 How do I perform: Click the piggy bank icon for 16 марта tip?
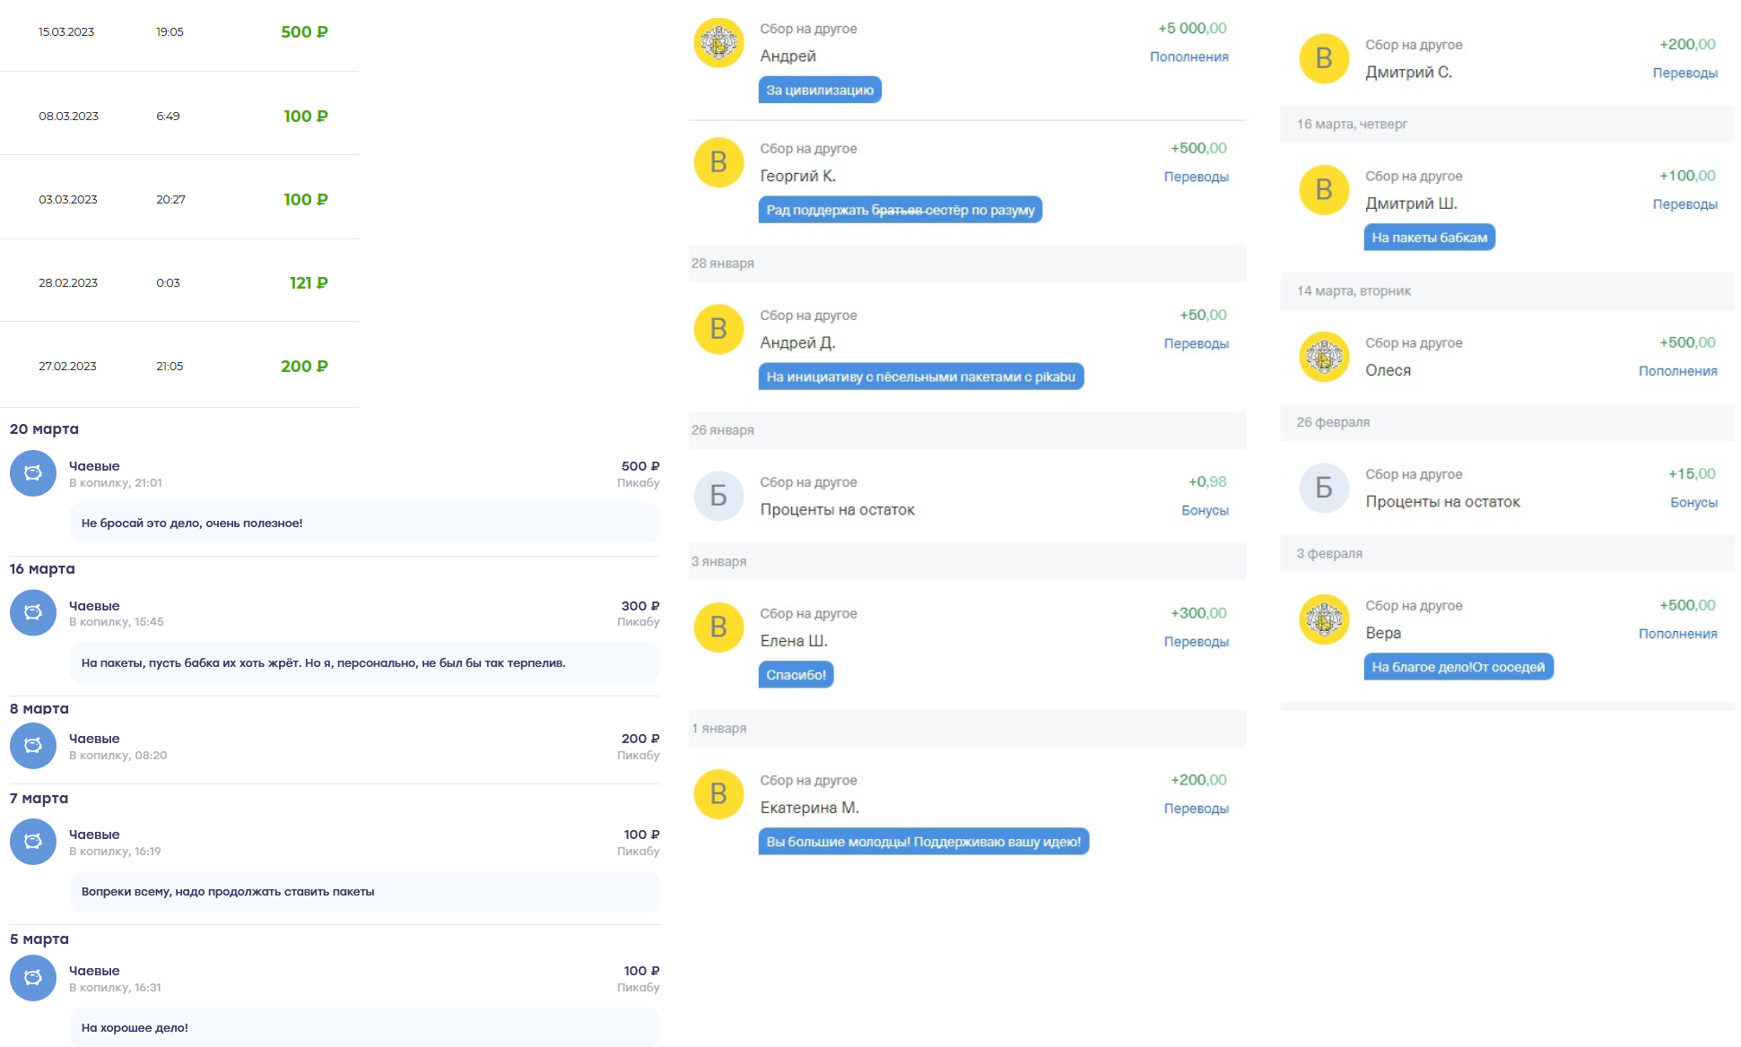[x=33, y=612]
